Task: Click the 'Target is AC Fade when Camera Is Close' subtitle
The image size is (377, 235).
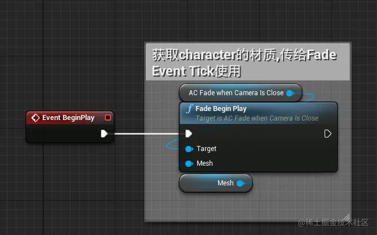Action: (257, 118)
